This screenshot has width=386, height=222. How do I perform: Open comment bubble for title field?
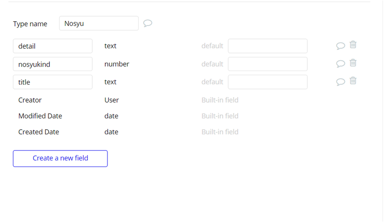tap(340, 82)
